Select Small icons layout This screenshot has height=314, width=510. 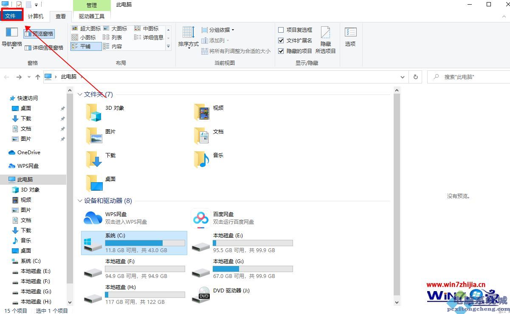[84, 37]
